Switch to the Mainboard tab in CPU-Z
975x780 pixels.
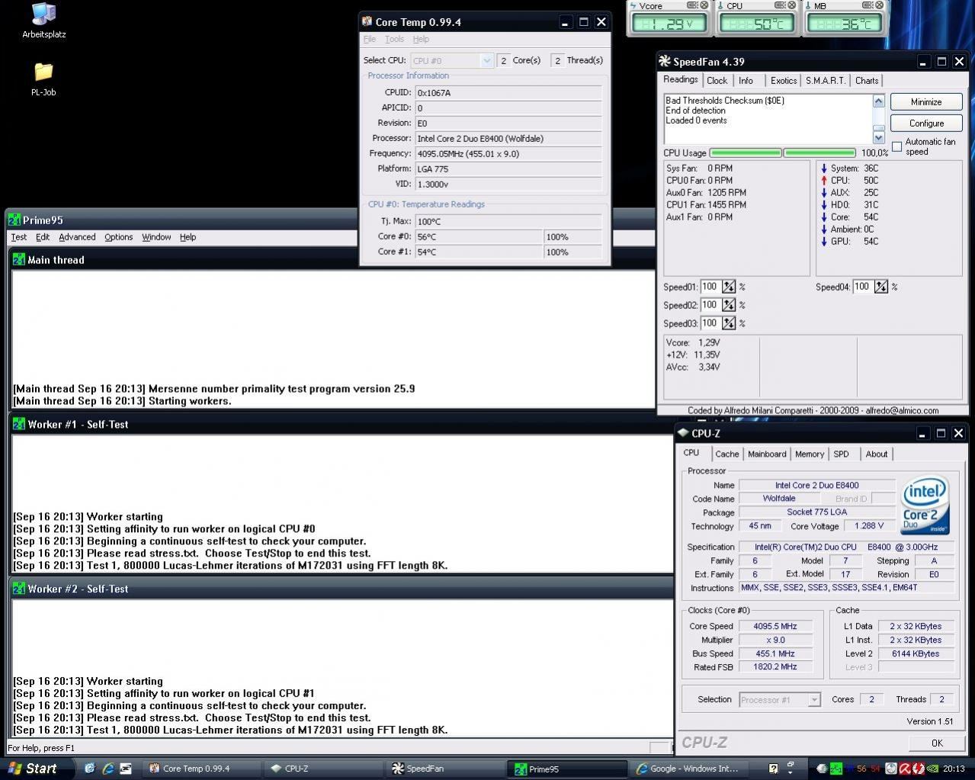[767, 454]
